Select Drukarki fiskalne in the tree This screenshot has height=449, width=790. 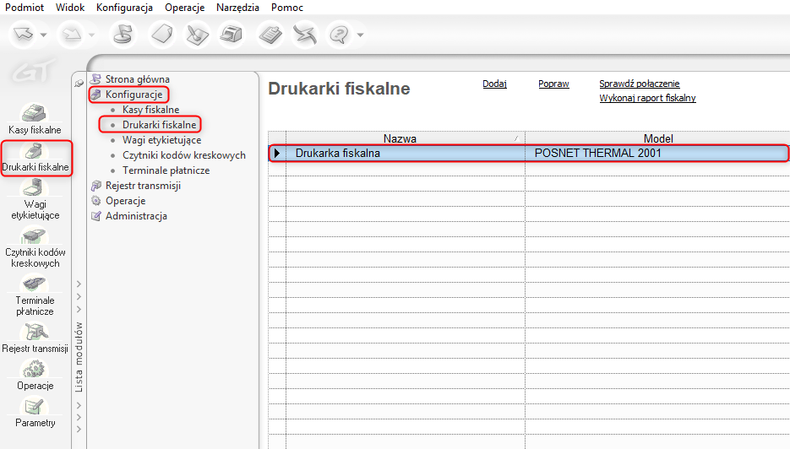click(x=159, y=124)
